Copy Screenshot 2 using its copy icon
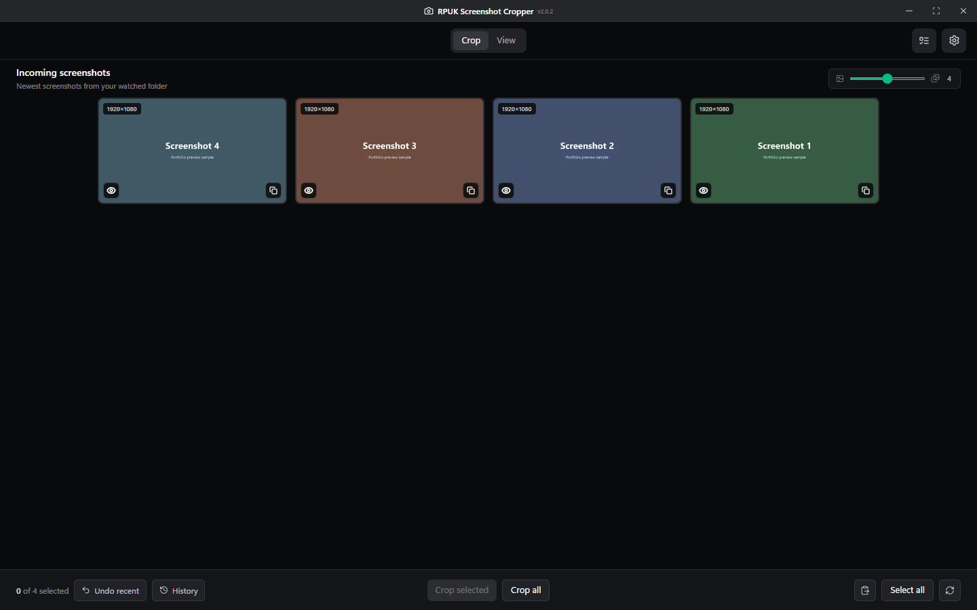This screenshot has height=610, width=977. (x=668, y=190)
